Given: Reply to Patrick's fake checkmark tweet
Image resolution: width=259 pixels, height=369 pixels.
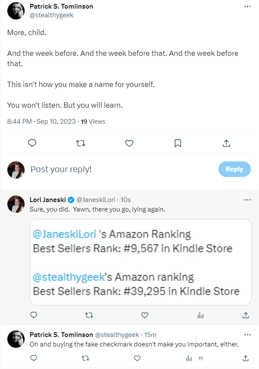Looking at the screenshot, I should pos(33,358).
